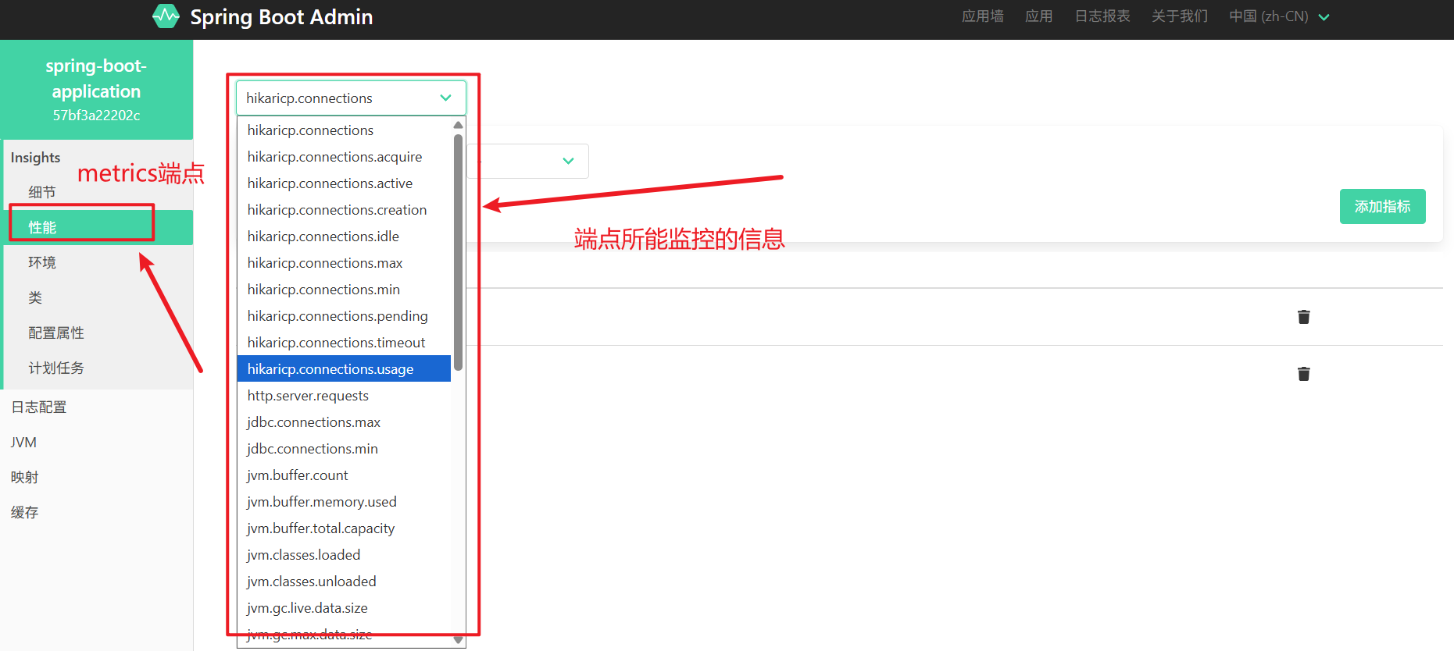Open JVM in the sidebar
This screenshot has width=1454, height=651.
point(97,442)
